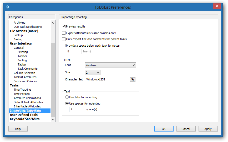Open Time Tracking preferences

click(22, 90)
